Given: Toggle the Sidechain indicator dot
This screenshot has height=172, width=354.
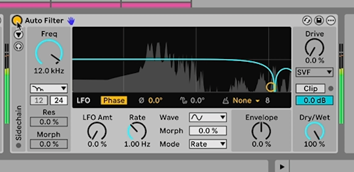Looking at the screenshot, I should click(x=19, y=145).
